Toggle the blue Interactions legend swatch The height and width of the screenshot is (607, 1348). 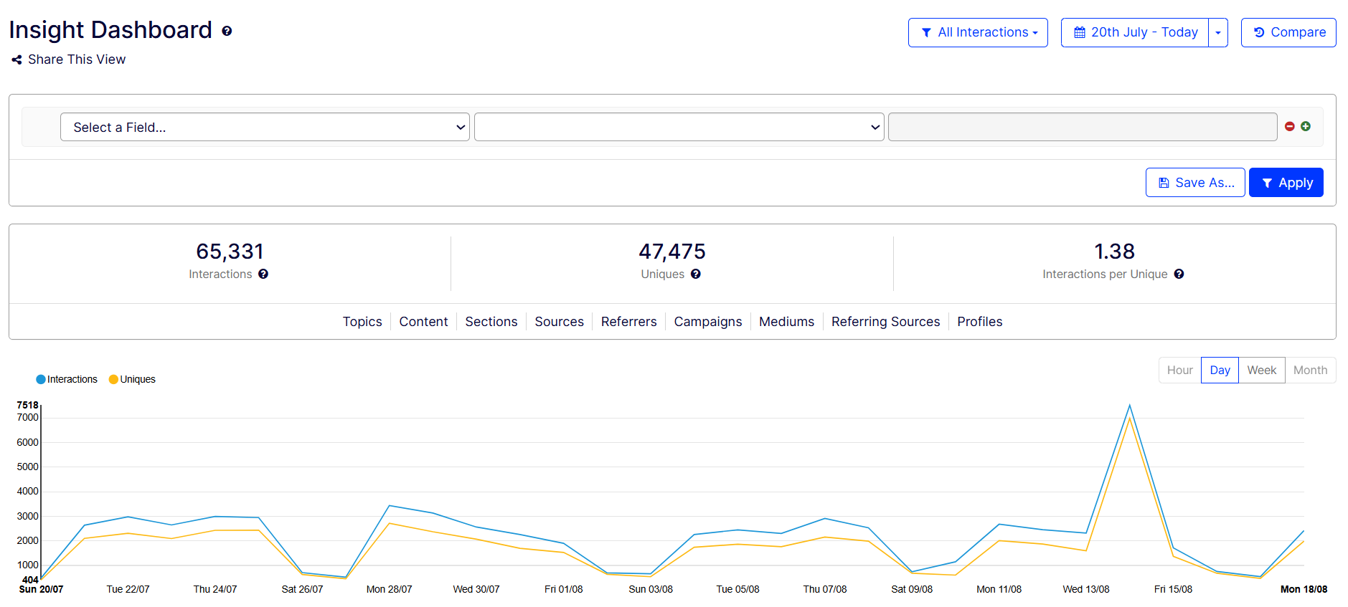click(41, 379)
